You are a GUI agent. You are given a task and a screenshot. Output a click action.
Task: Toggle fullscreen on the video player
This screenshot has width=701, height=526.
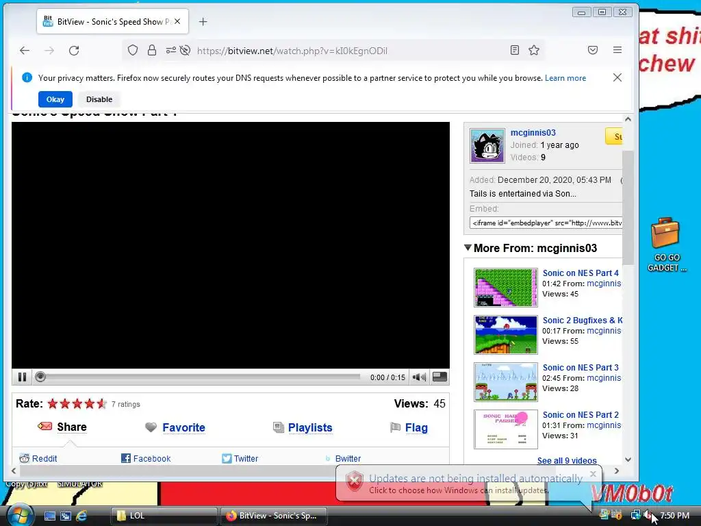[x=439, y=377]
